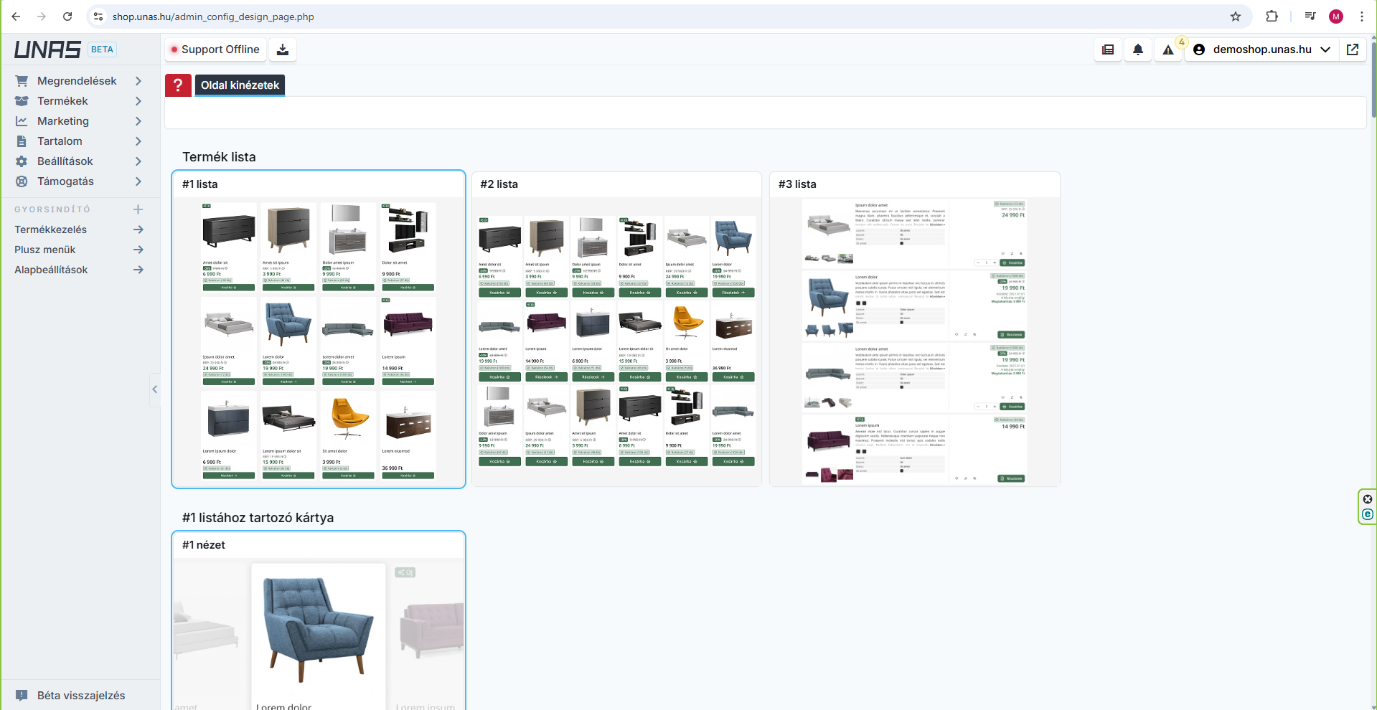Viewport: 1377px width, 710px height.
Task: Expand the Támogatás menu
Action: (80, 181)
